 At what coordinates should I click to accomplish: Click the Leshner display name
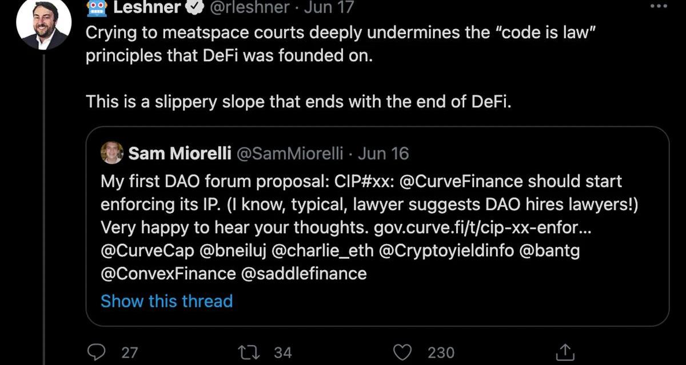pos(147,7)
